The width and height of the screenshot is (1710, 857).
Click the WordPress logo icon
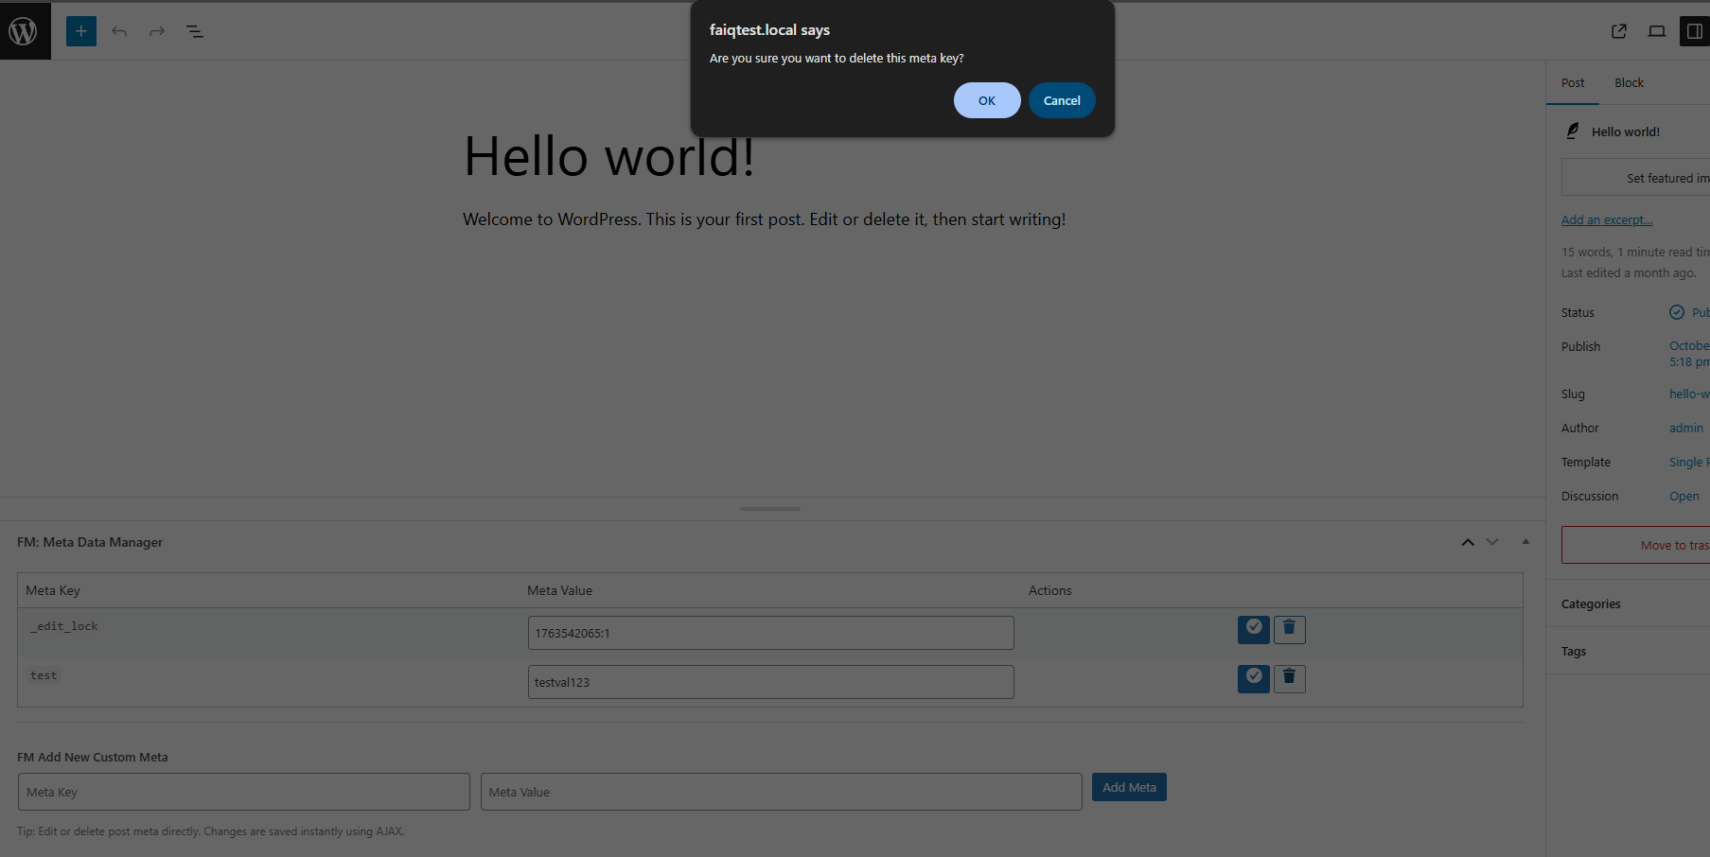click(x=23, y=30)
